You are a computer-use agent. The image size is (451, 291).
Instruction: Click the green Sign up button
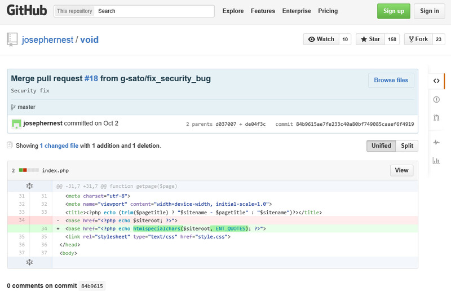pos(393,11)
